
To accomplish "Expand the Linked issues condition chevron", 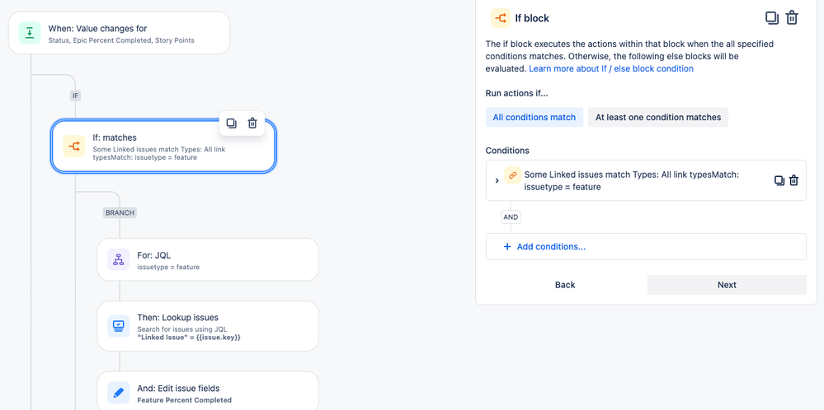I will coord(497,180).
